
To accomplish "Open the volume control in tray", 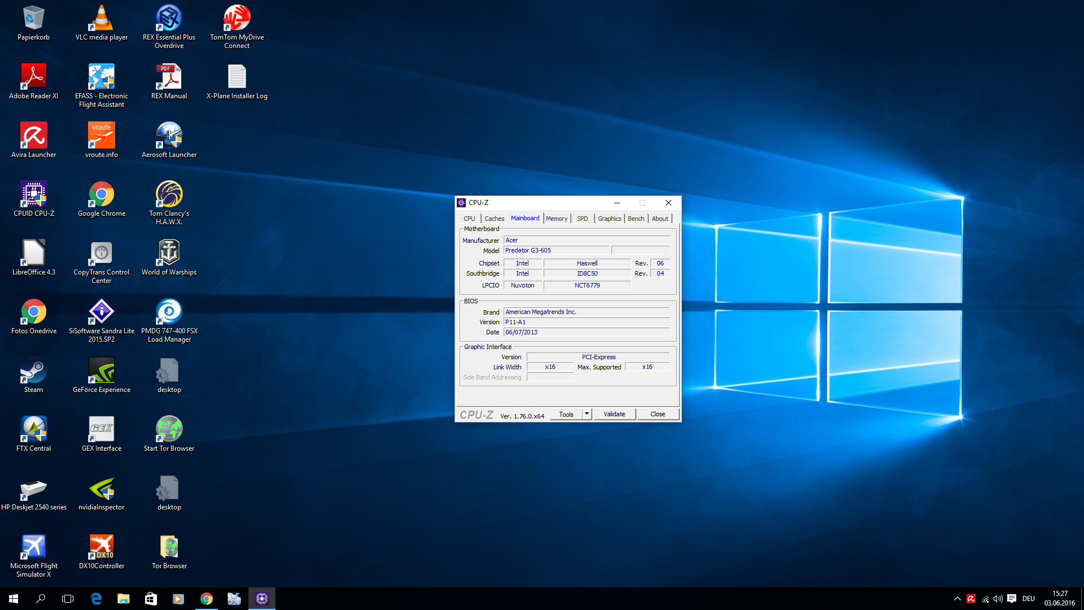I will tap(998, 599).
